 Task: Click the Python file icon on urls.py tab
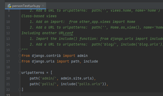9,6
